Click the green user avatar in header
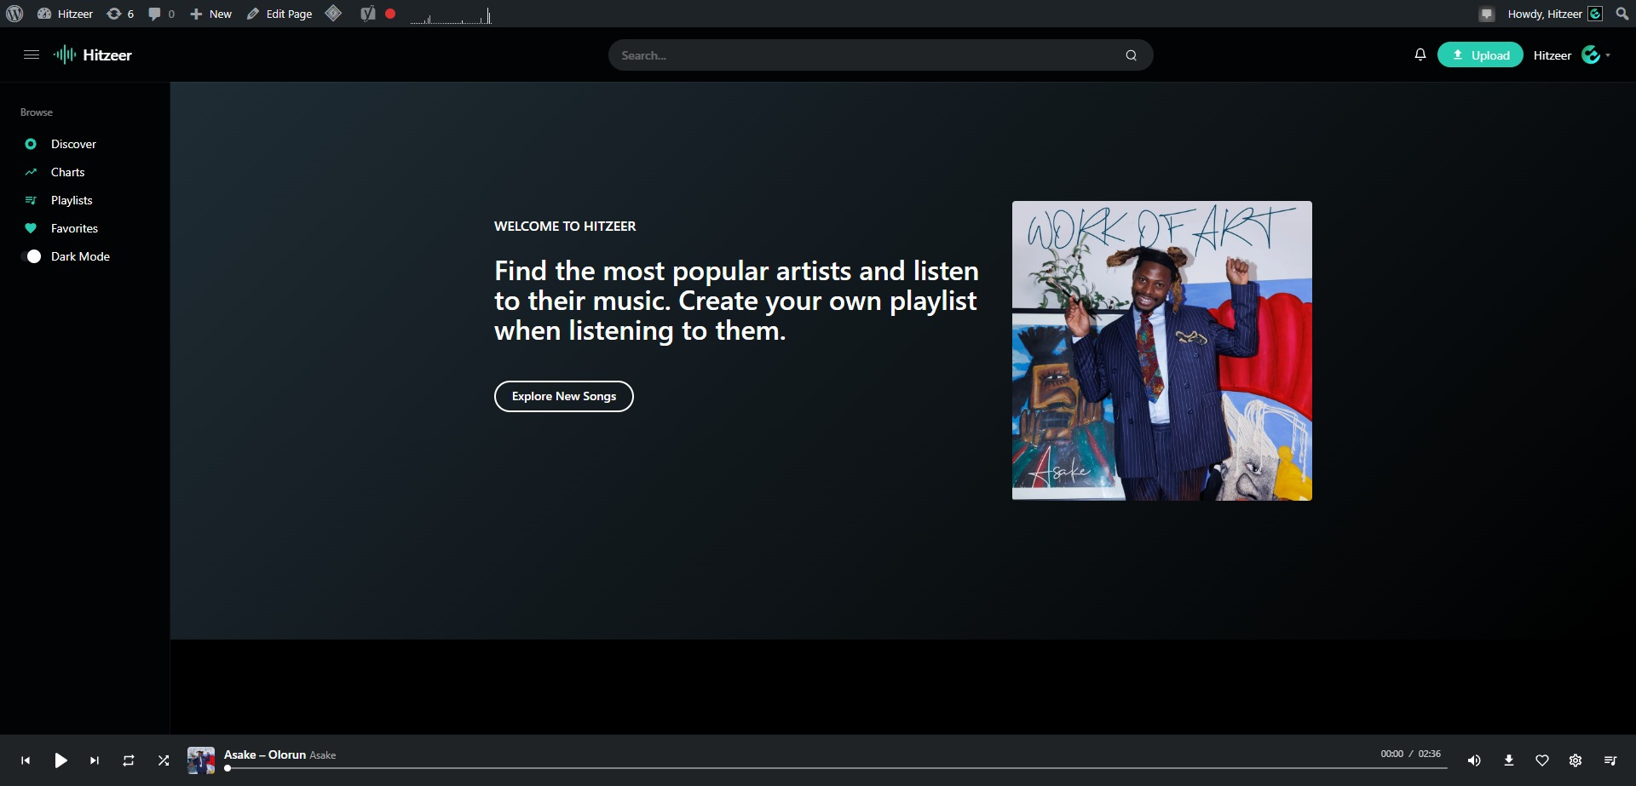The width and height of the screenshot is (1636, 786). pyautogui.click(x=1591, y=55)
